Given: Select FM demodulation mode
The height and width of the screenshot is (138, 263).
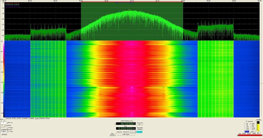Looking at the screenshot, I should (x=245, y=125).
